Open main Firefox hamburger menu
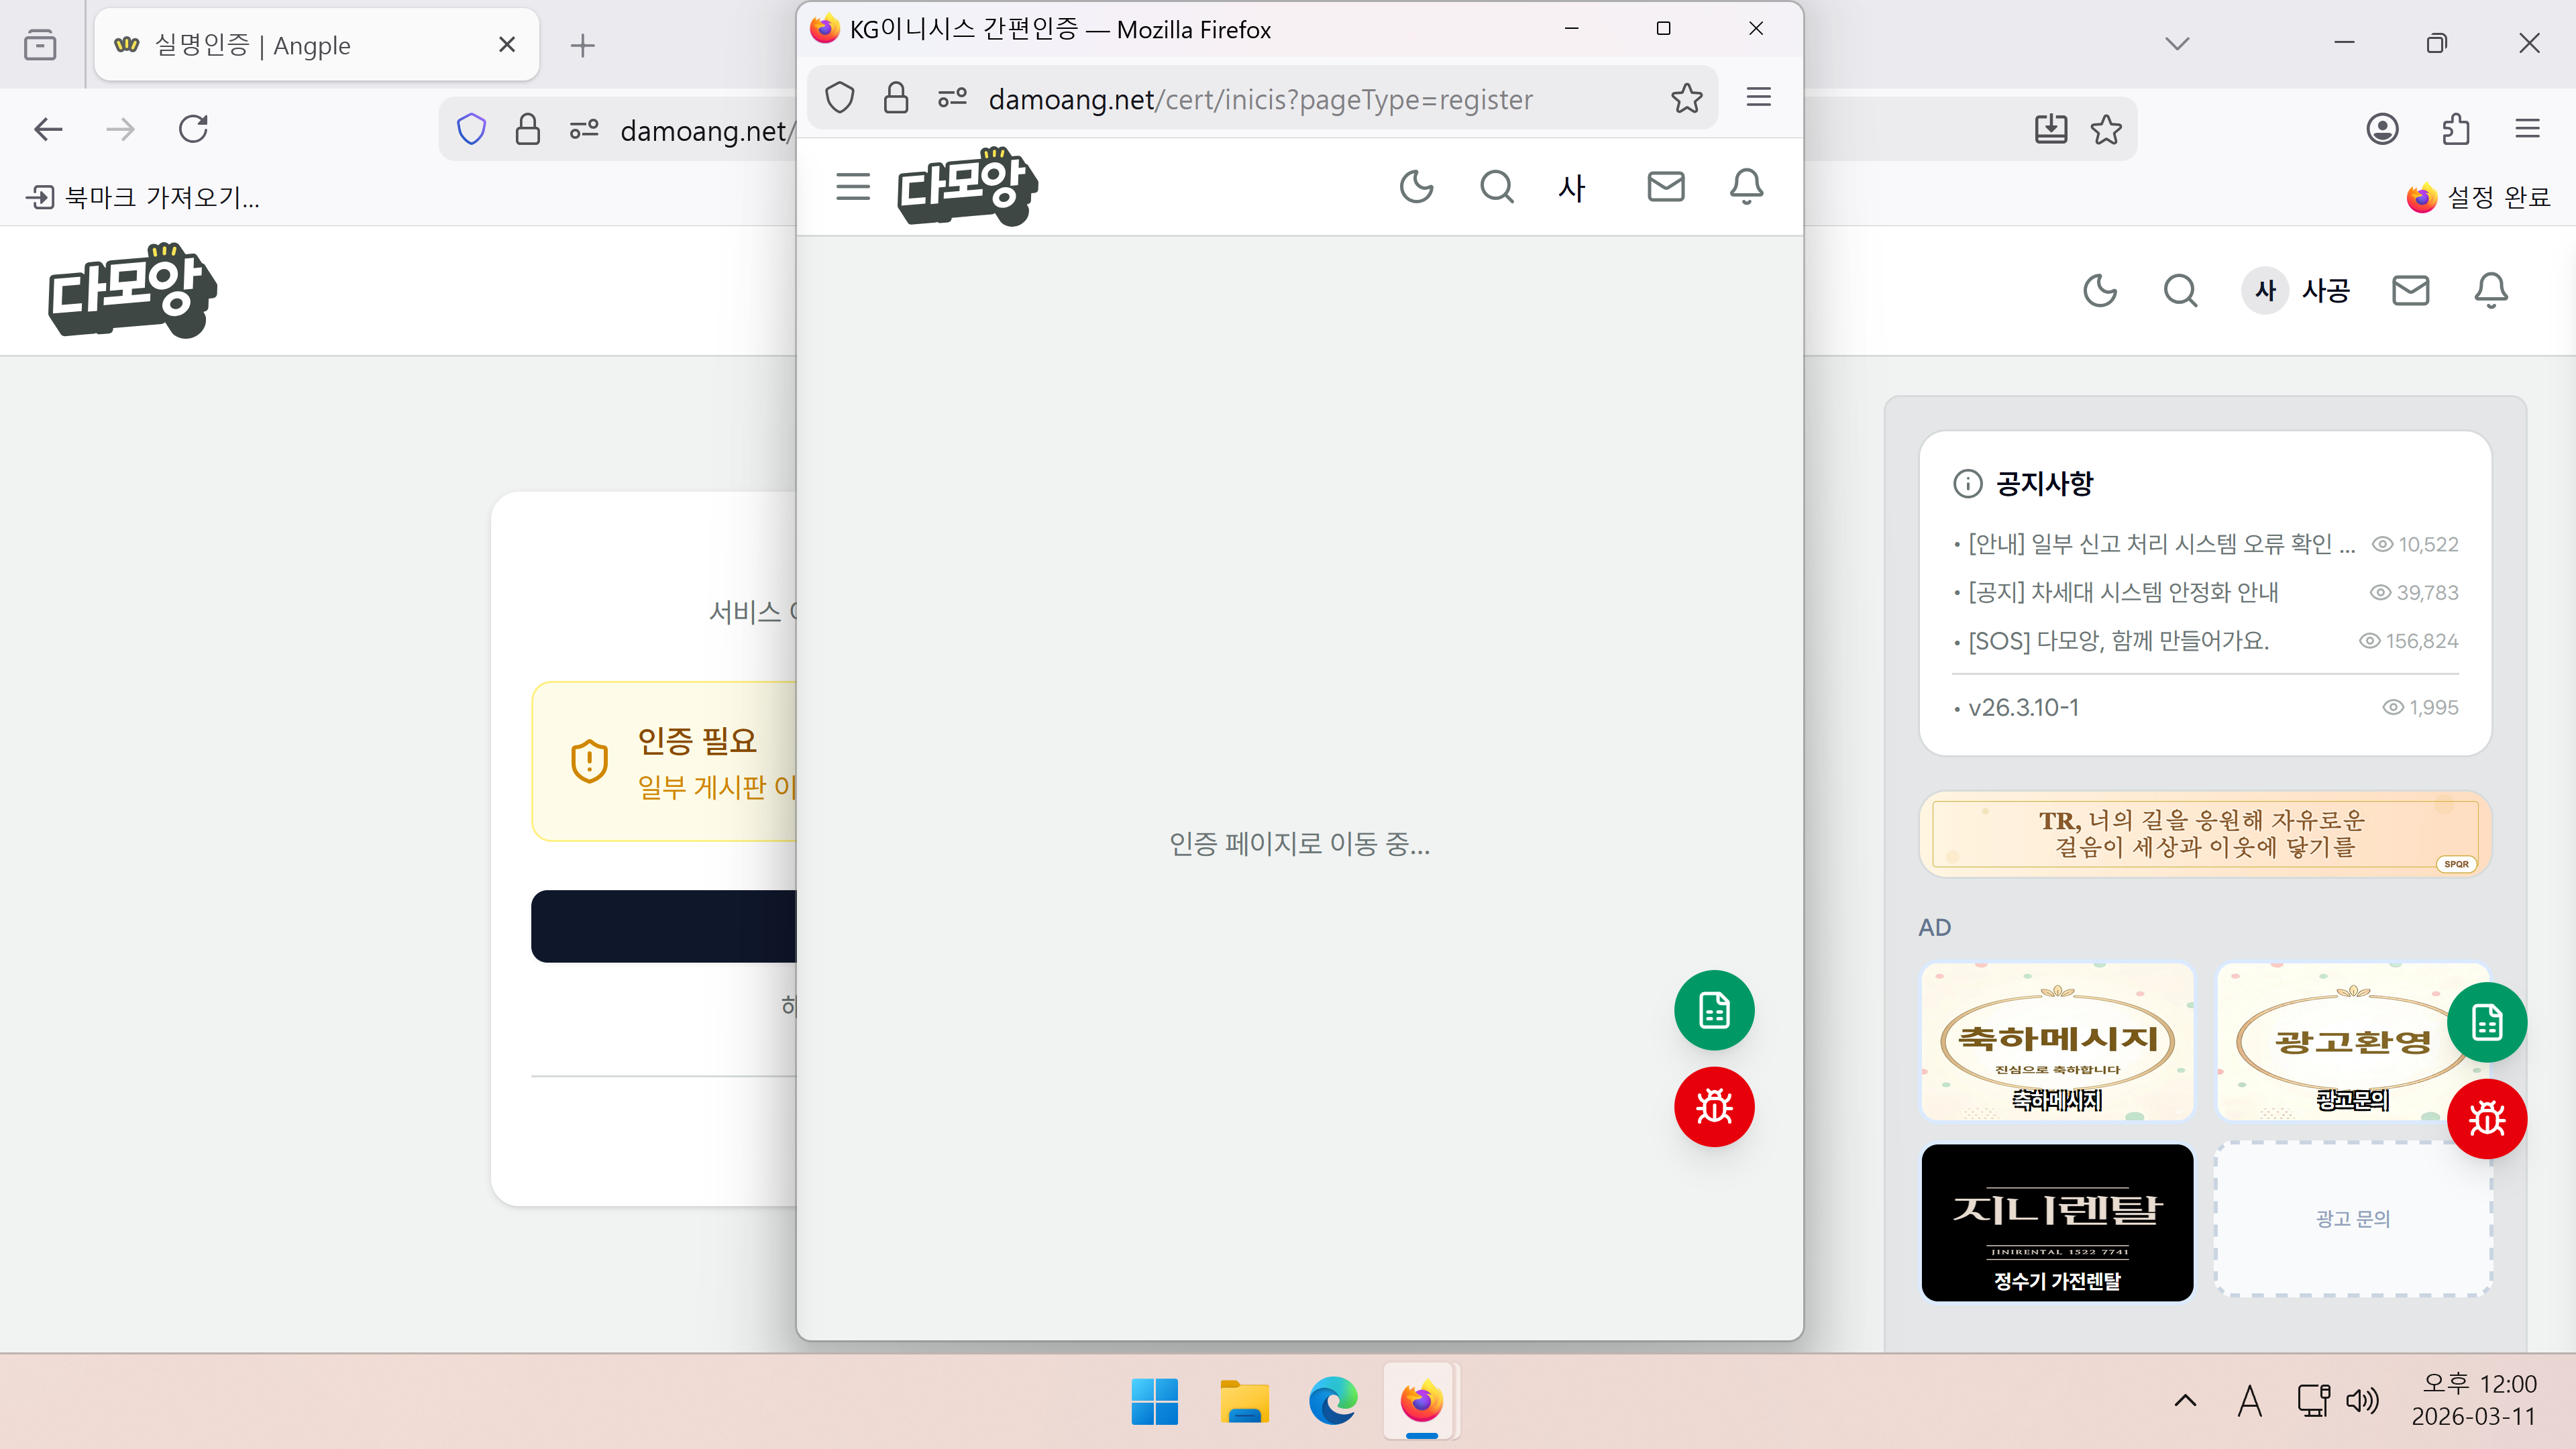This screenshot has width=2576, height=1449. 2528,129
